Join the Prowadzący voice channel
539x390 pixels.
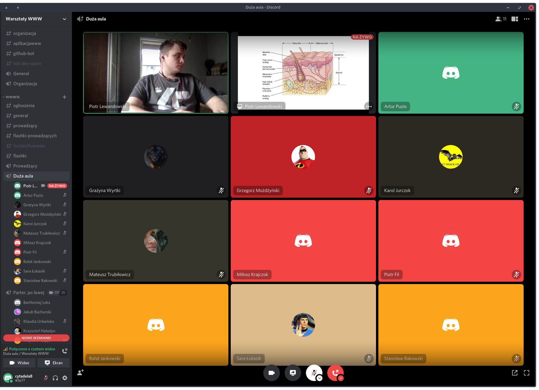coord(36,166)
